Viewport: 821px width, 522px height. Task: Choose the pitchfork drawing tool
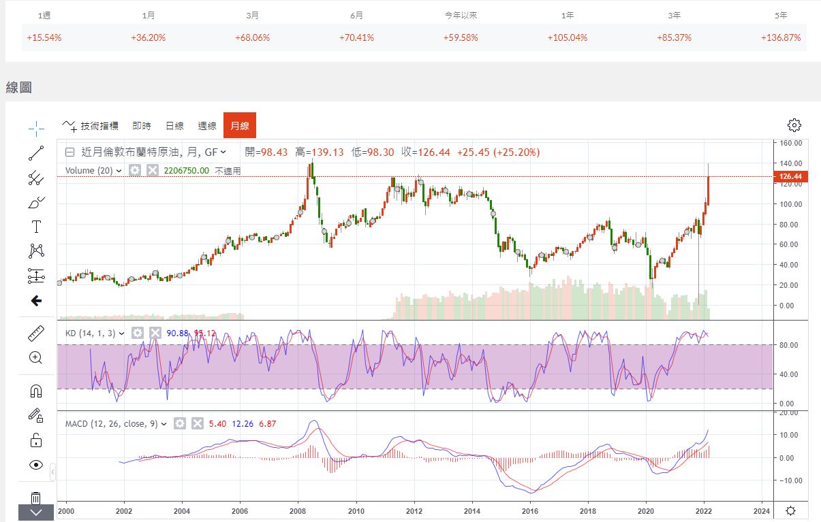(x=36, y=178)
